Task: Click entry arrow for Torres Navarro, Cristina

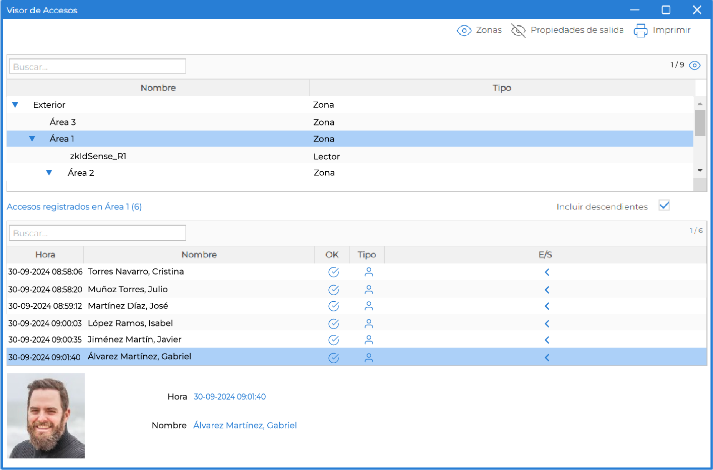Action: tap(547, 272)
